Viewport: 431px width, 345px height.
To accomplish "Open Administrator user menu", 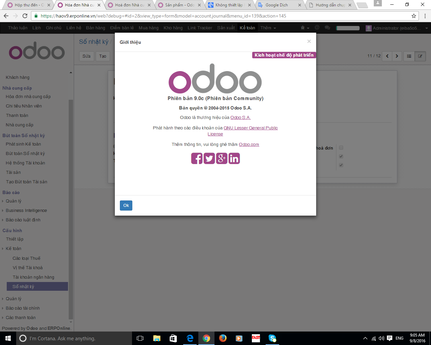I will [x=397, y=28].
